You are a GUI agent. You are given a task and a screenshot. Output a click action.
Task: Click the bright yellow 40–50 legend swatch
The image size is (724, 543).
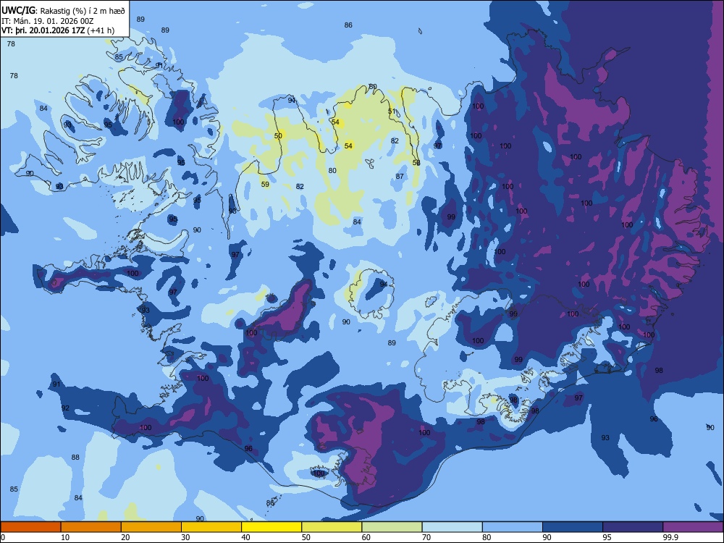coord(271,527)
